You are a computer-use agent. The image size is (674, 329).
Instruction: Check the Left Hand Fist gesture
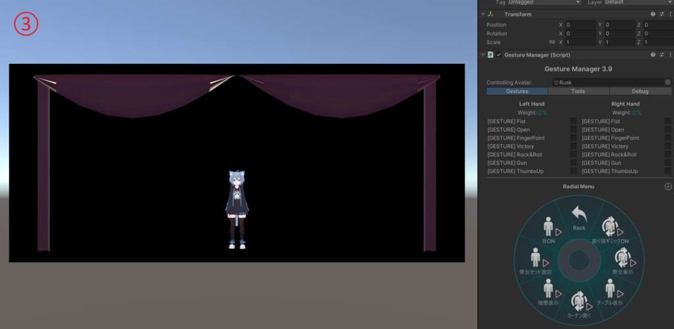573,122
